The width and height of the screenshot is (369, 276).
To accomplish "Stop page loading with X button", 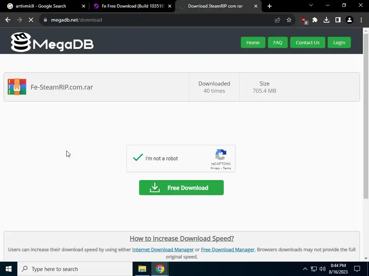I will point(31,20).
